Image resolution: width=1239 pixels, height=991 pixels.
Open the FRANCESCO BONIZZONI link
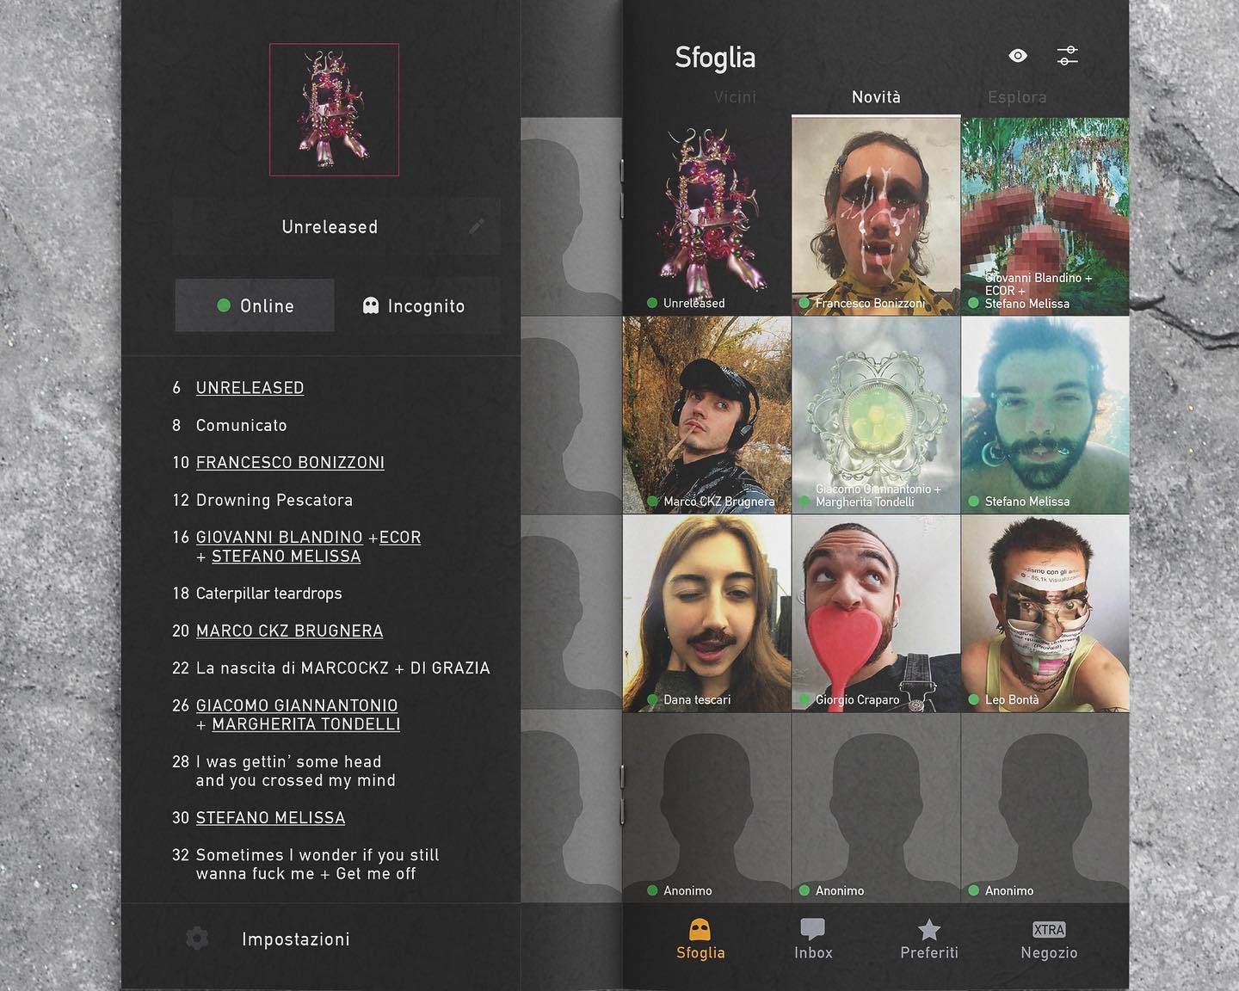pos(290,462)
